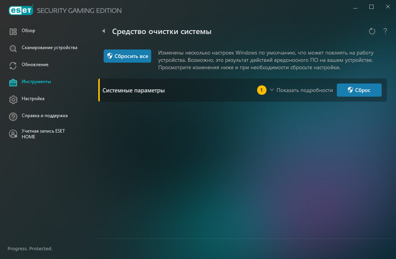Select the Инструменты menu item
Screen dimensions: 396x259
click(x=36, y=82)
